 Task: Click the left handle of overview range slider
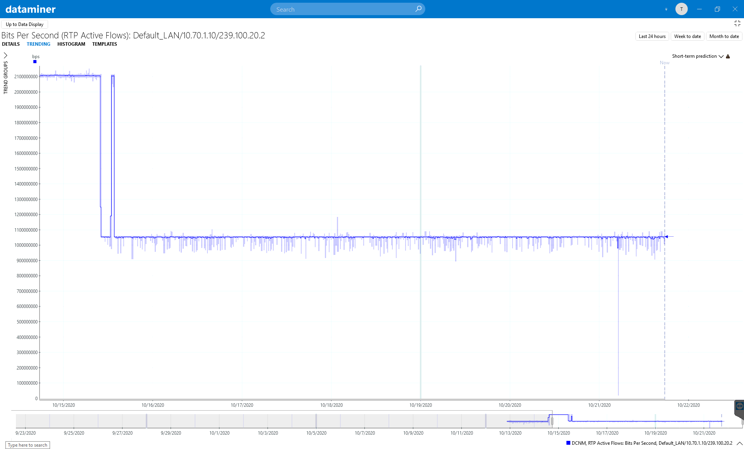tap(552, 421)
